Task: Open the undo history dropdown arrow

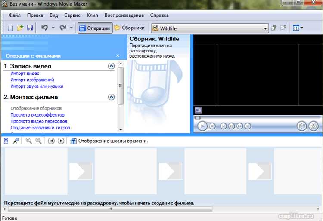Action: (53, 28)
